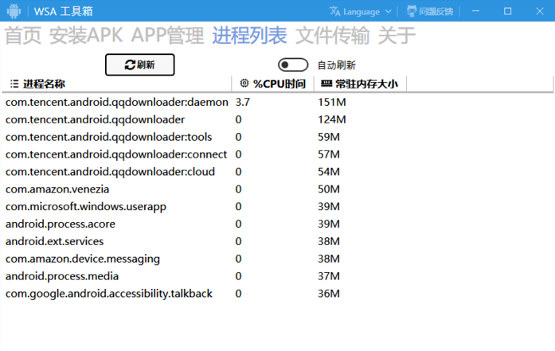Close the WSA 工具箱 window
The height and width of the screenshot is (351, 555).
point(539,11)
